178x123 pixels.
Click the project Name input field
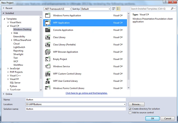pos(76,99)
